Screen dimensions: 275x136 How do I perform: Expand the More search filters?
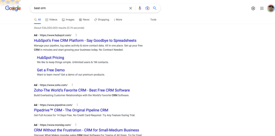point(118,20)
